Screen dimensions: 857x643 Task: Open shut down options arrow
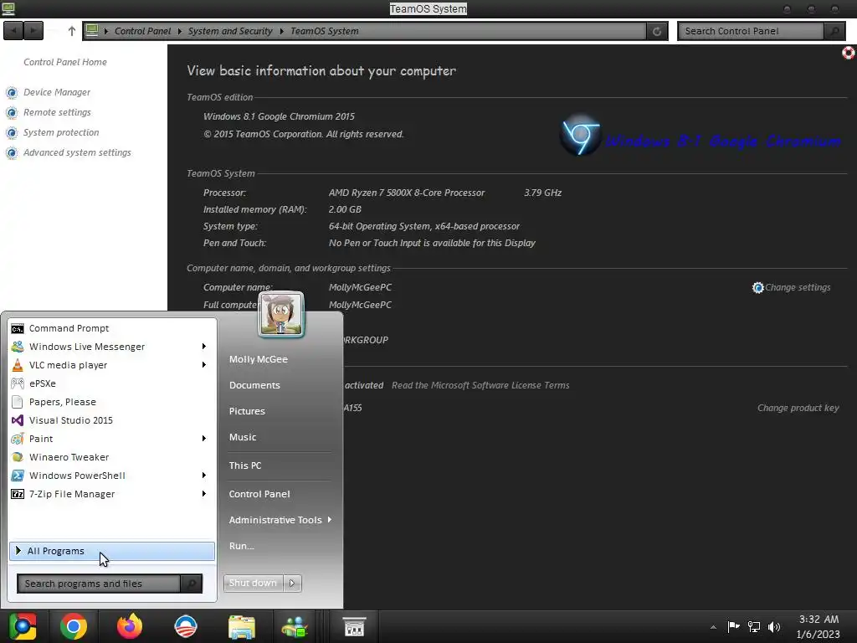[x=292, y=583]
